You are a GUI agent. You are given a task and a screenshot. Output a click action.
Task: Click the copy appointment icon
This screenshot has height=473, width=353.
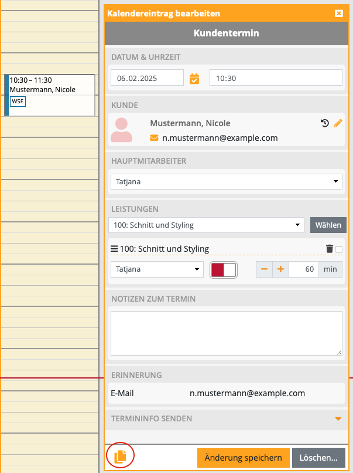[x=120, y=456]
